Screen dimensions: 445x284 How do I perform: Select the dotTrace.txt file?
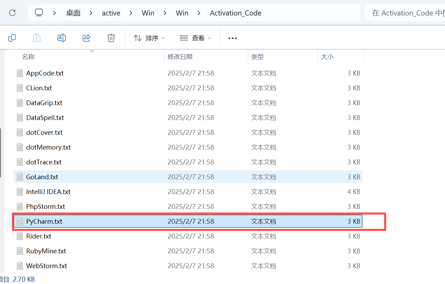click(188, 162)
